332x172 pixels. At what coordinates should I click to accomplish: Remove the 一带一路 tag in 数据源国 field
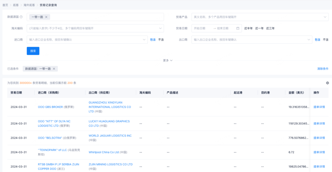tap(46, 17)
